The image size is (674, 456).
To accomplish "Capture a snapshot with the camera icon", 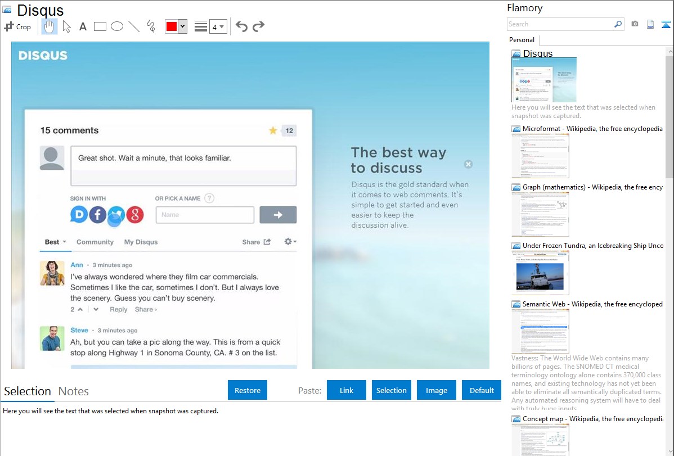I will click(635, 24).
